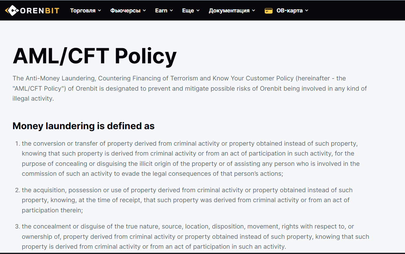Open the Earn menu
Screen dimensions: 405x254
(x=164, y=11)
